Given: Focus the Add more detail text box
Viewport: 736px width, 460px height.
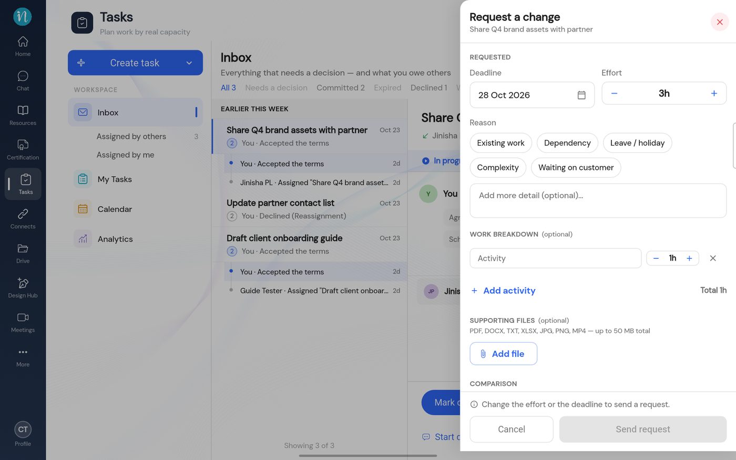Looking at the screenshot, I should (598, 201).
